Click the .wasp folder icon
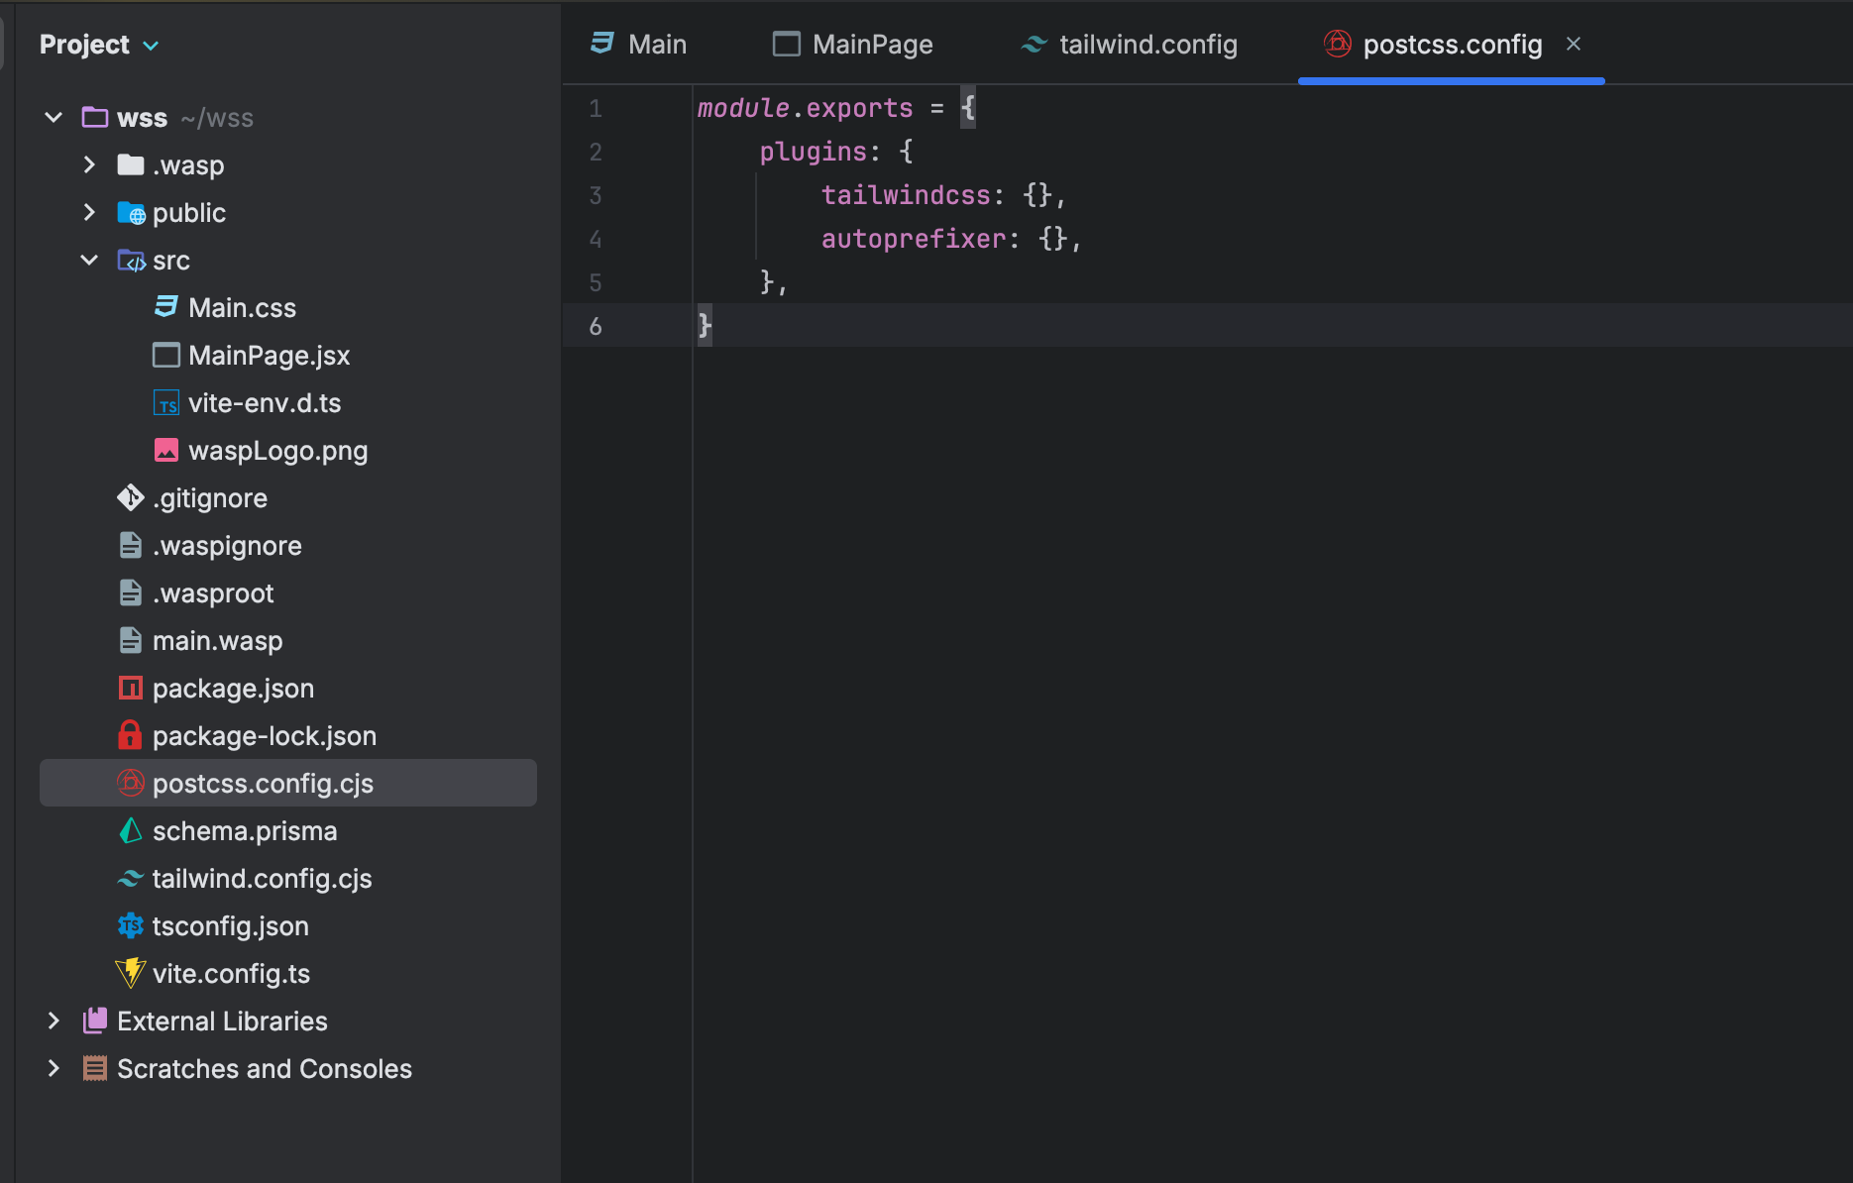Image resolution: width=1853 pixels, height=1183 pixels. (x=131, y=164)
